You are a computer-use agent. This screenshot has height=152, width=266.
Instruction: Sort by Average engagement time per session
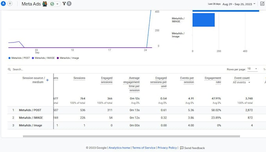tap(131, 84)
